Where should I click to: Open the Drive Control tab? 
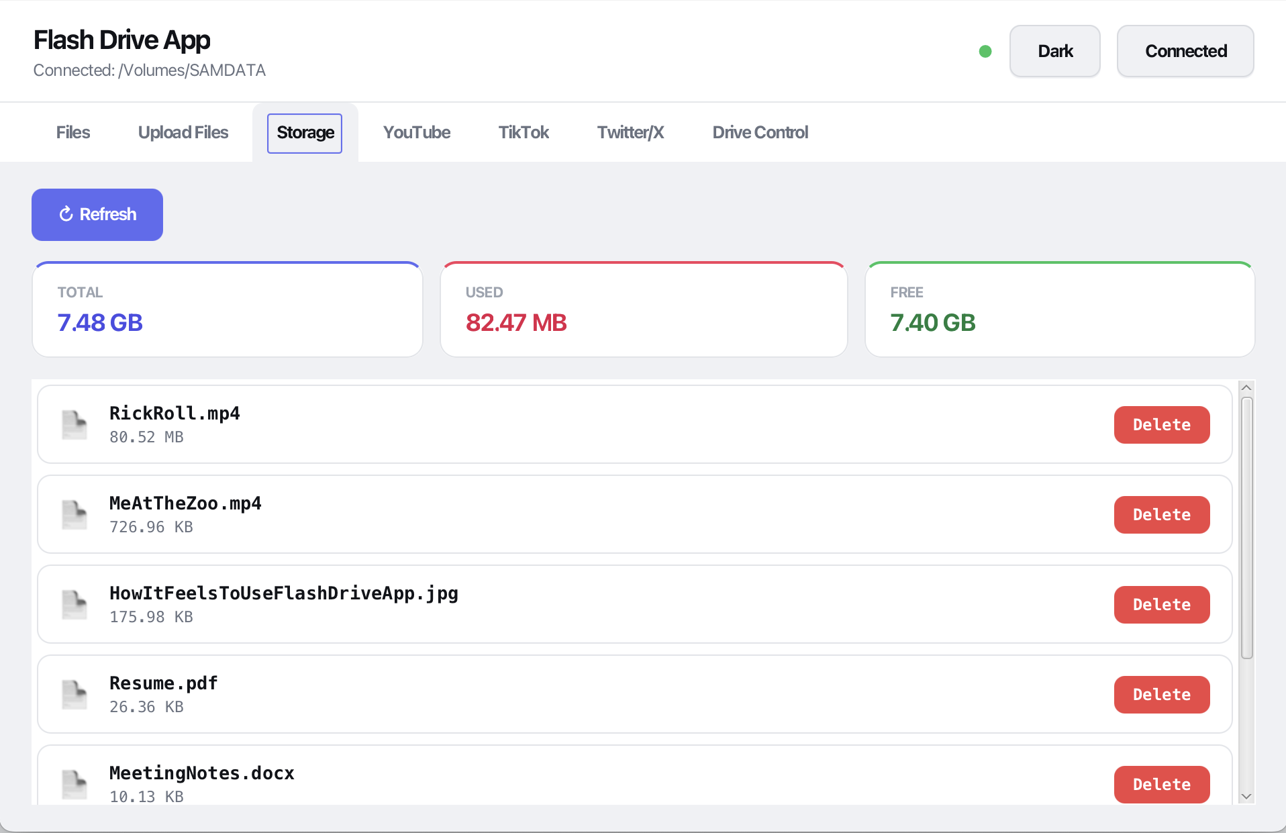point(760,132)
